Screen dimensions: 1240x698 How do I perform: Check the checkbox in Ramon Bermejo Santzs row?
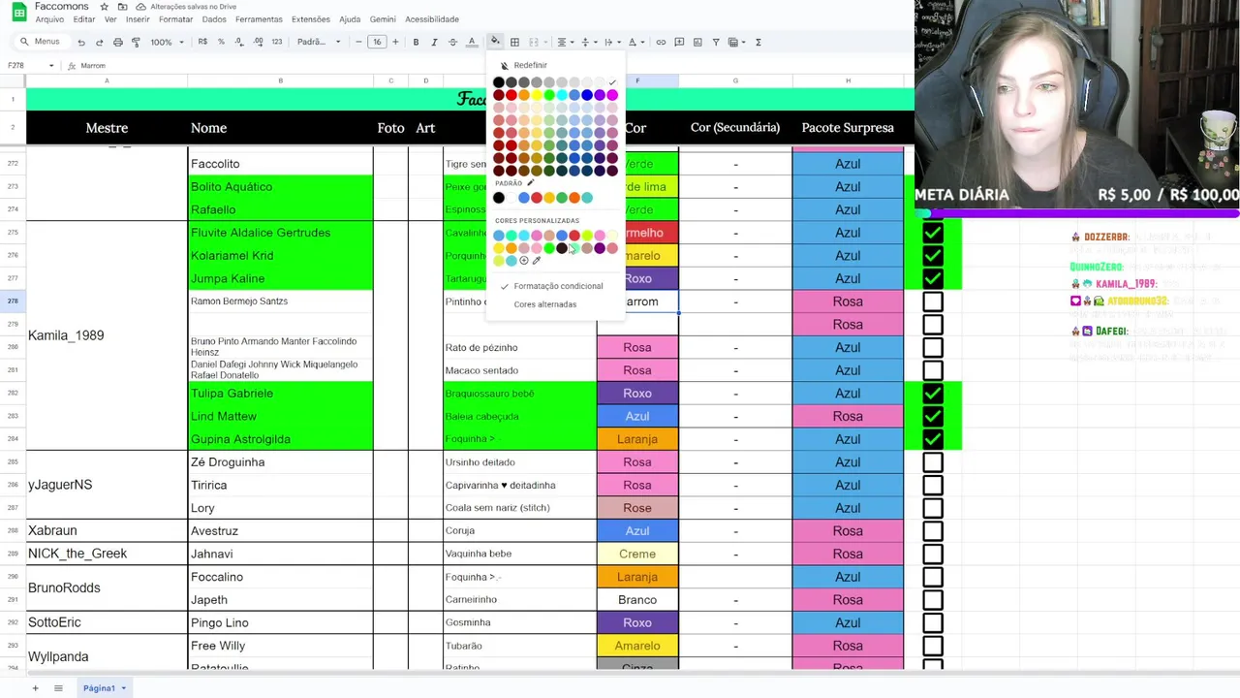(933, 301)
